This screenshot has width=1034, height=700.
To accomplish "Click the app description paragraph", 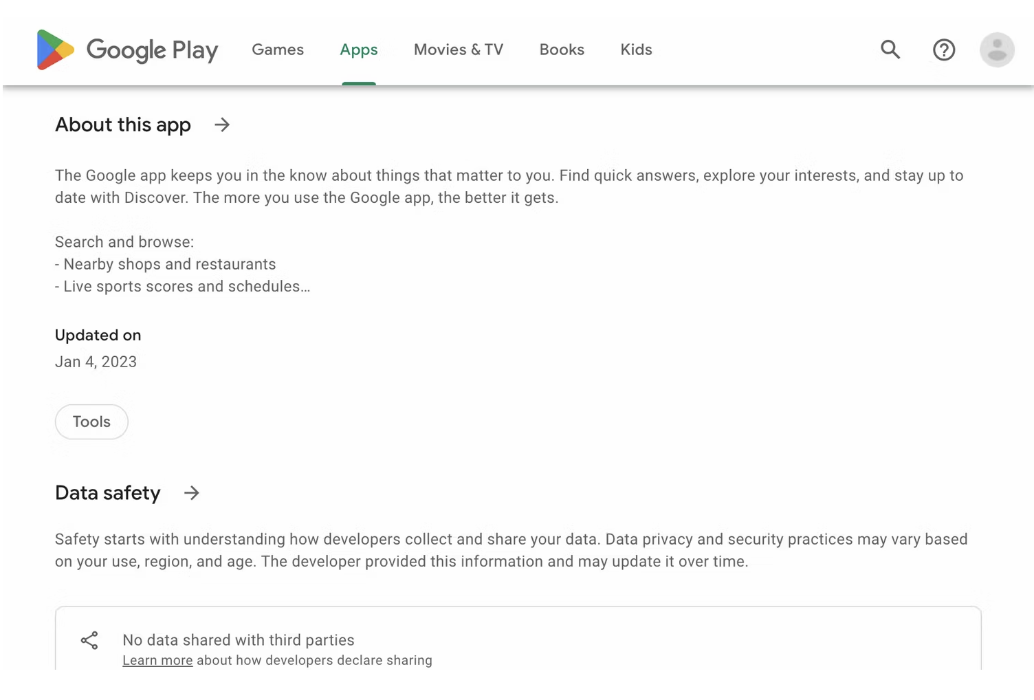I will tap(509, 186).
